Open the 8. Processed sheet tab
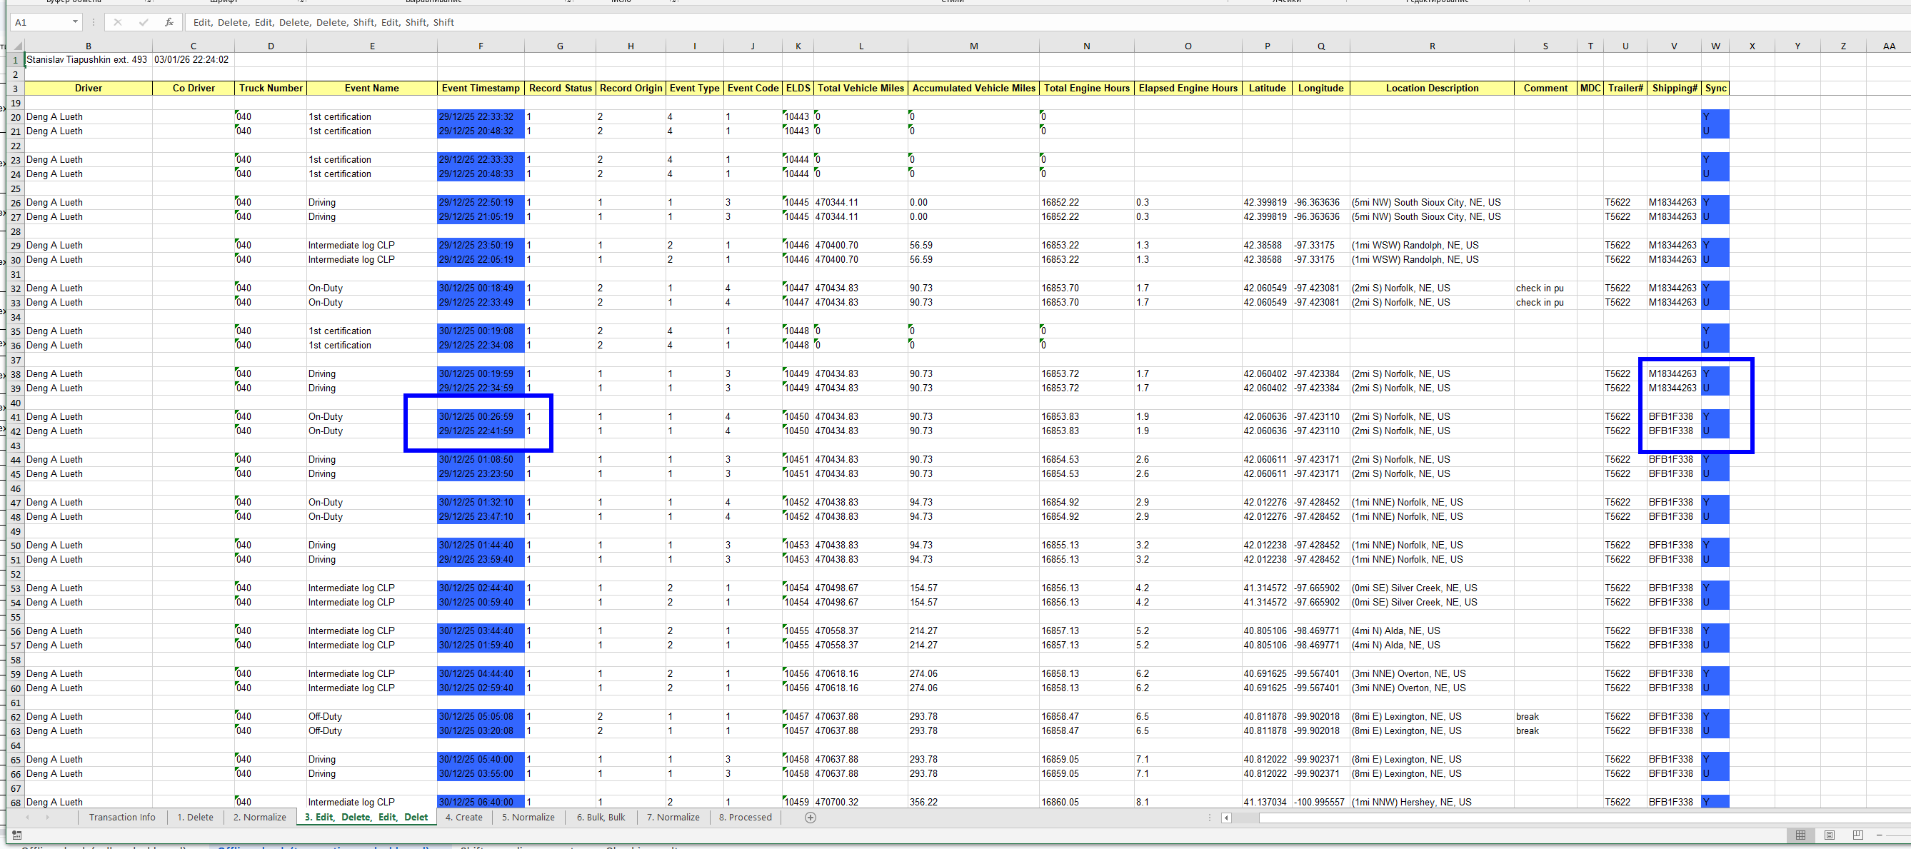The height and width of the screenshot is (849, 1911). (745, 817)
